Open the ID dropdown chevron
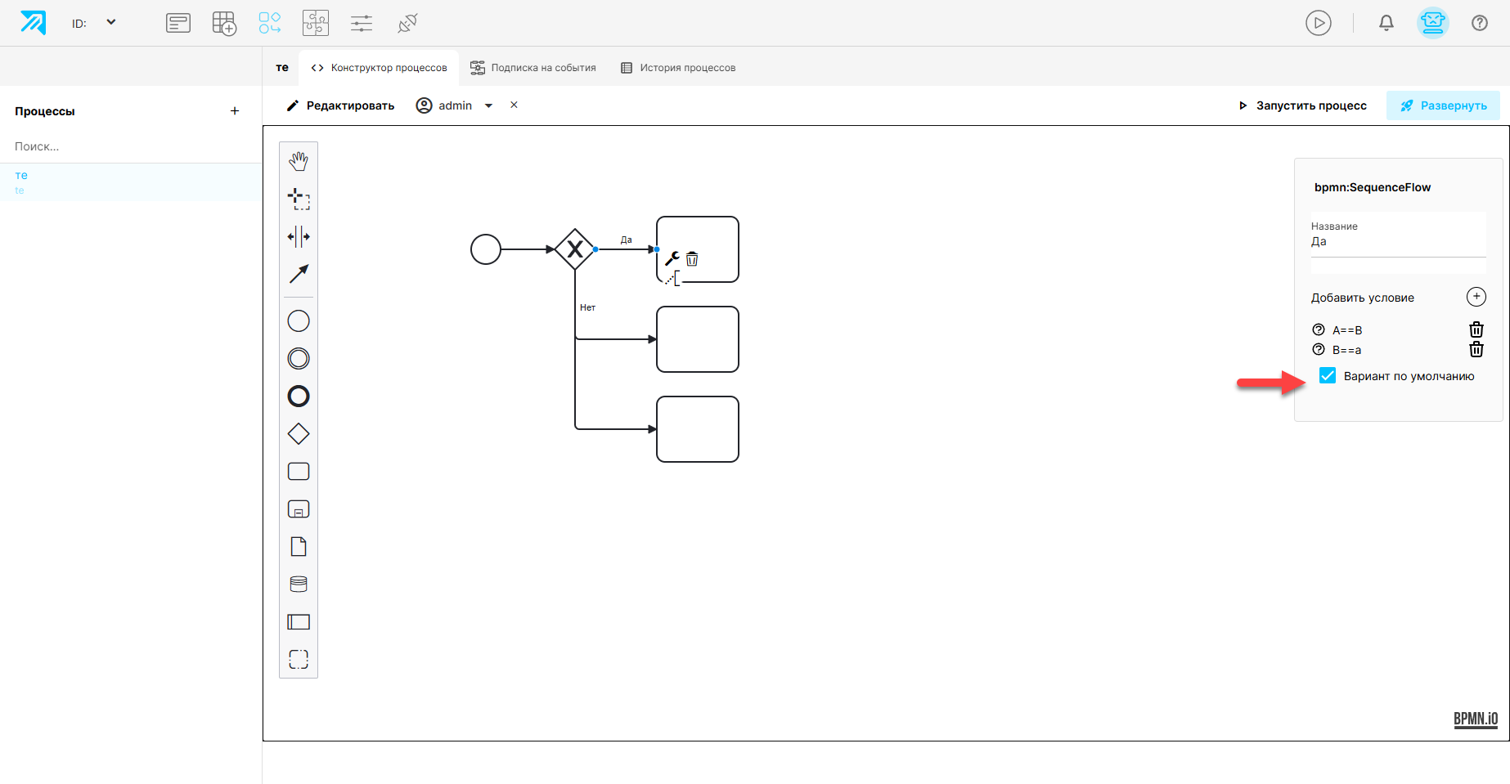 pos(111,22)
